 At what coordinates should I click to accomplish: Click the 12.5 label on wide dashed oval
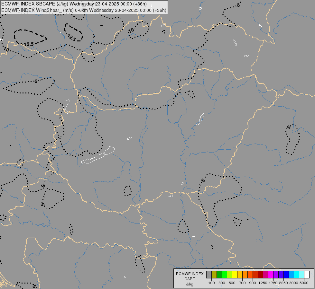[29, 44]
